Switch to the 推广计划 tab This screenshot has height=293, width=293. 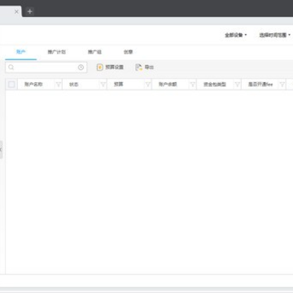[x=56, y=52]
